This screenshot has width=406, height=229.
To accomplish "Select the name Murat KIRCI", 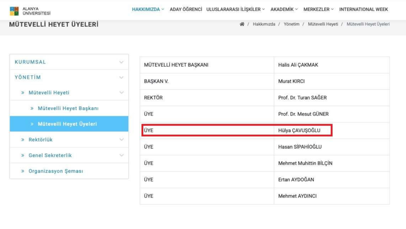I will pyautogui.click(x=291, y=81).
